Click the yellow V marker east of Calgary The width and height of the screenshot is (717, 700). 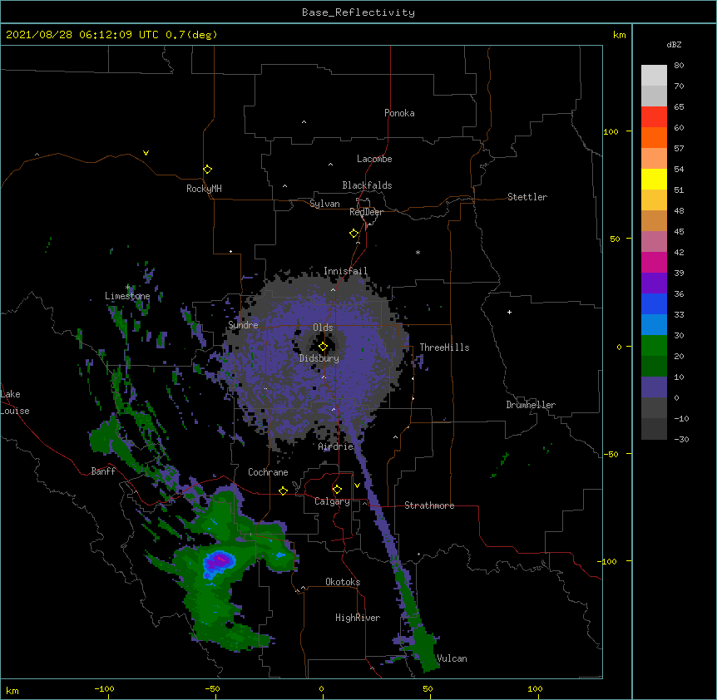point(357,486)
